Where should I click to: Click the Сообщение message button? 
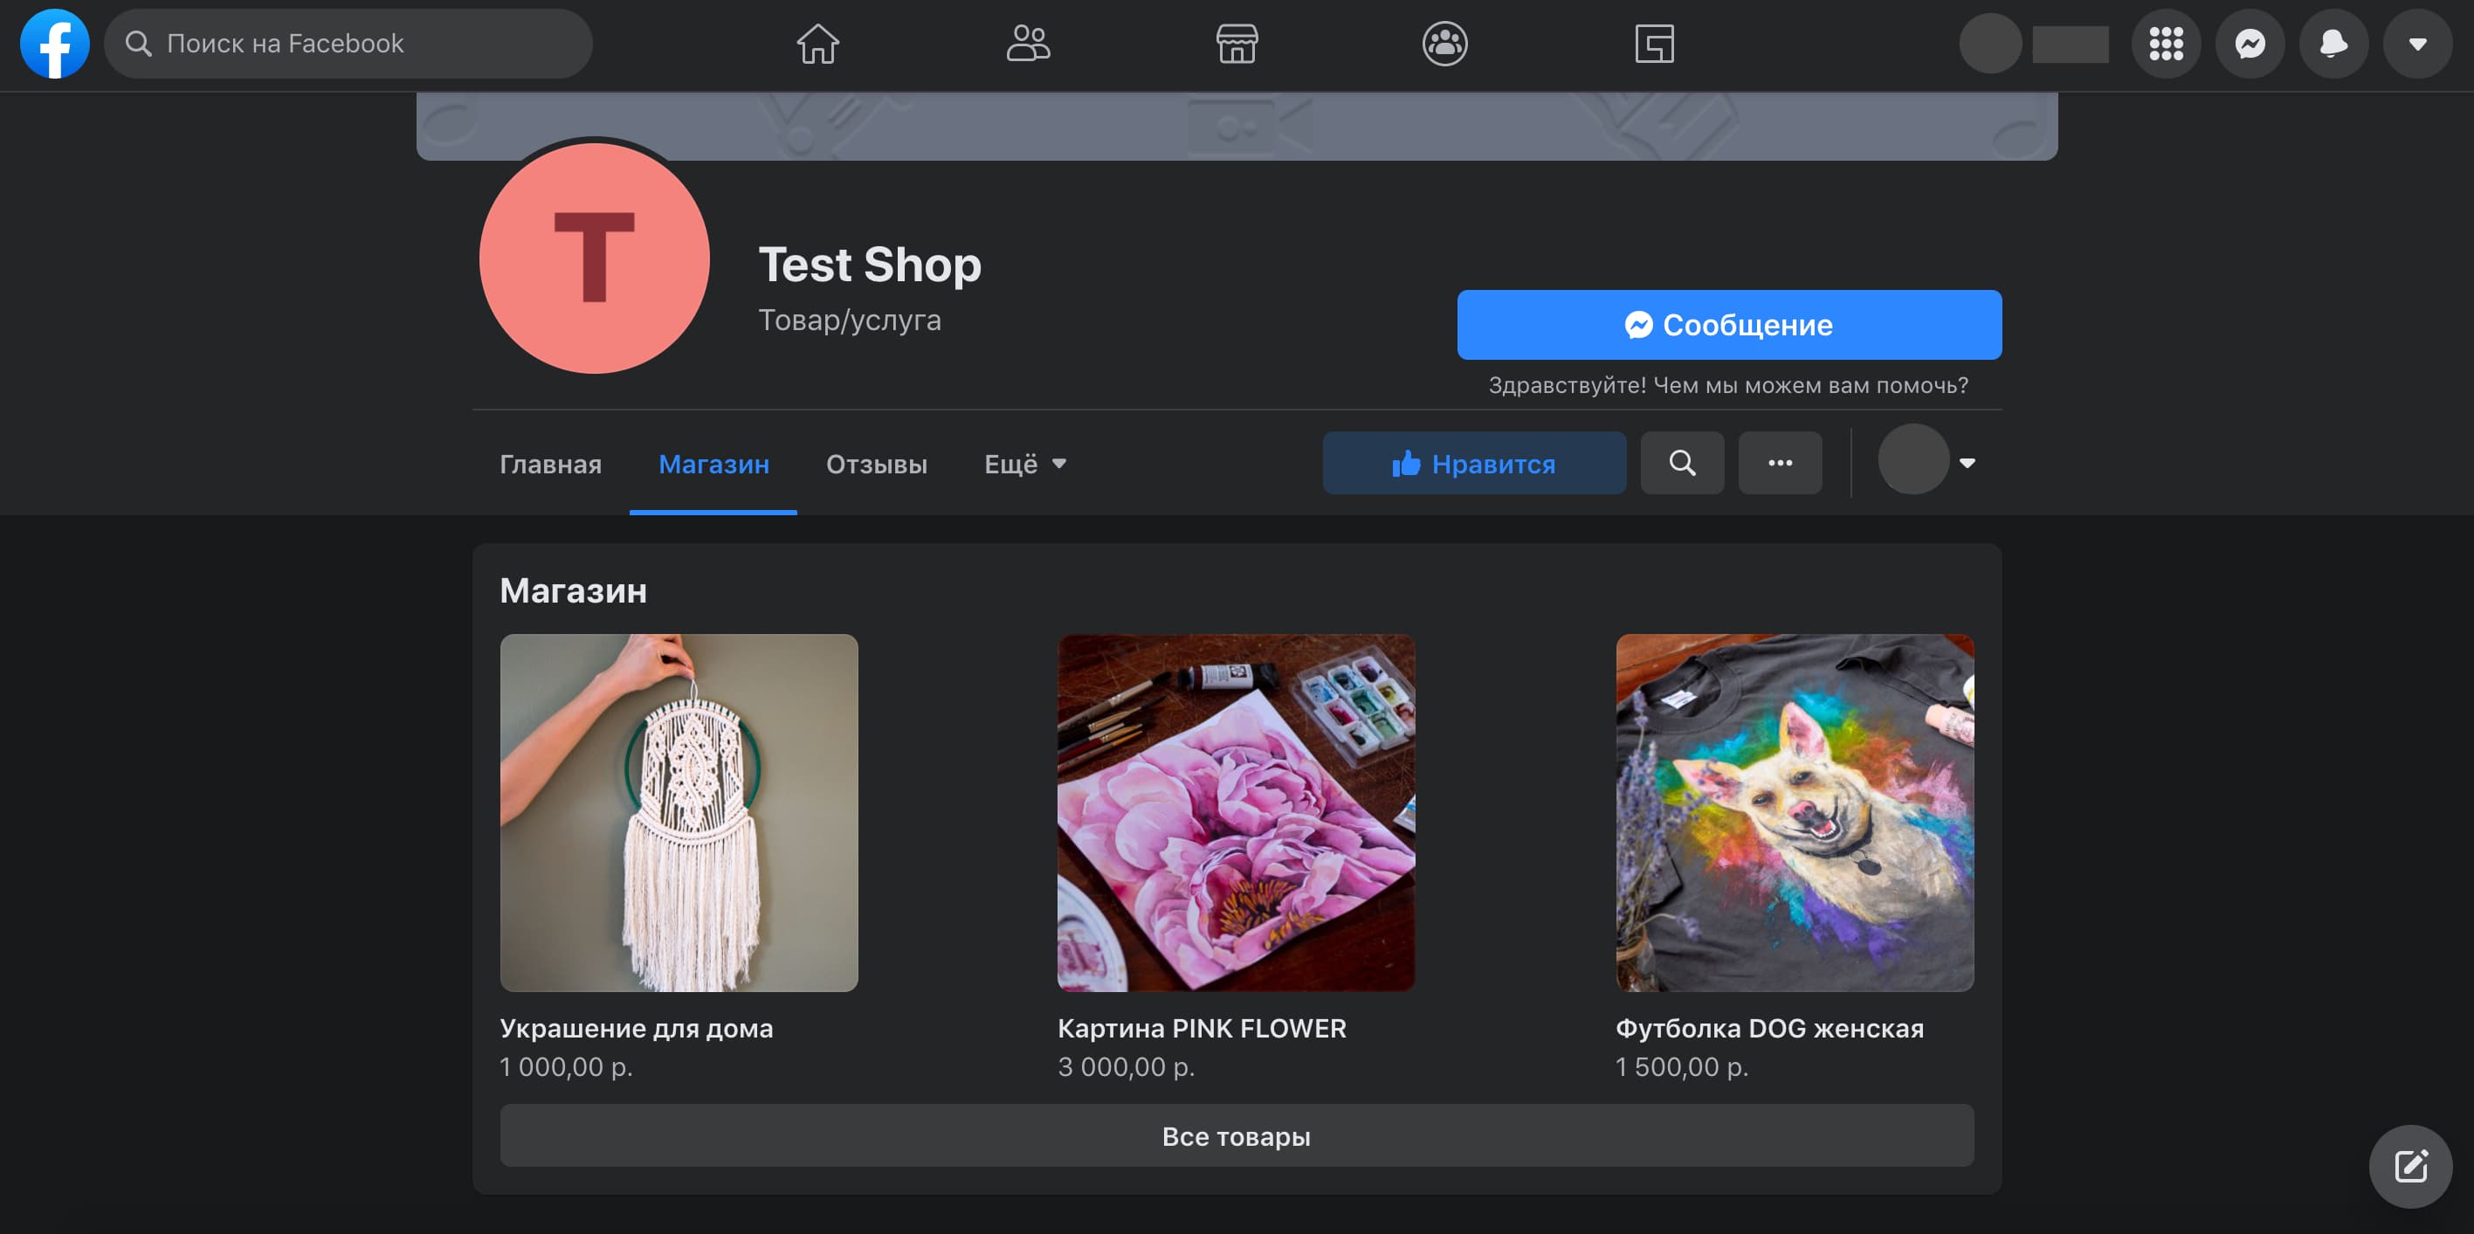(1729, 325)
